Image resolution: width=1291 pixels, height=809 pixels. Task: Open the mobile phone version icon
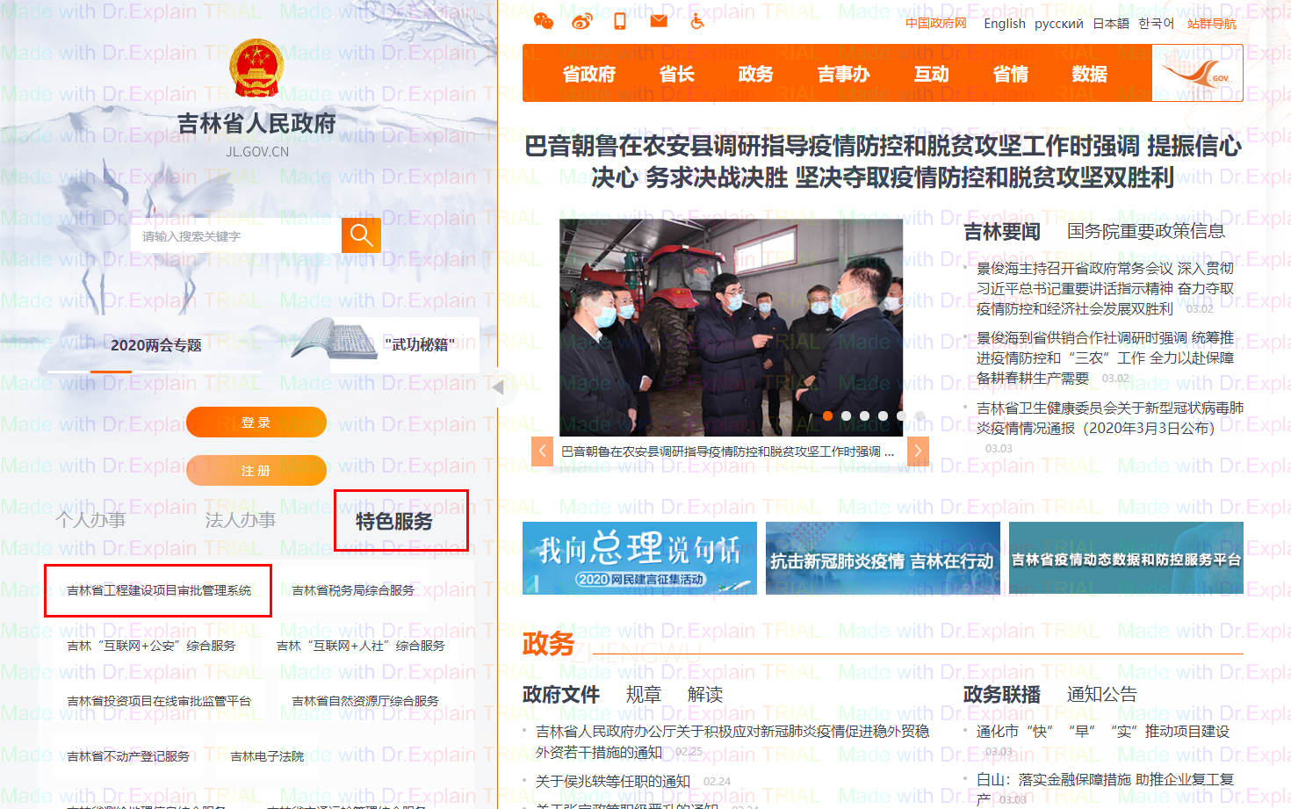click(620, 21)
